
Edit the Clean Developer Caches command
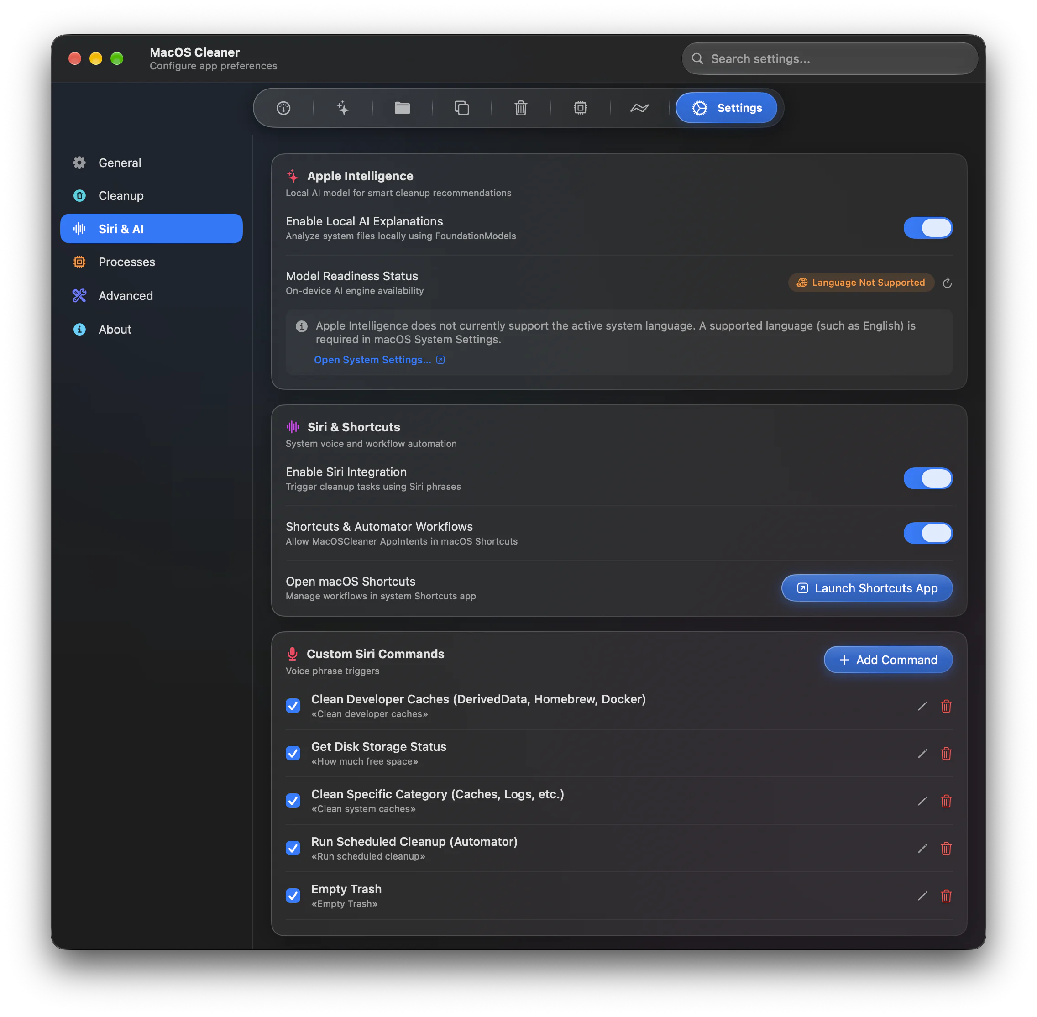922,706
